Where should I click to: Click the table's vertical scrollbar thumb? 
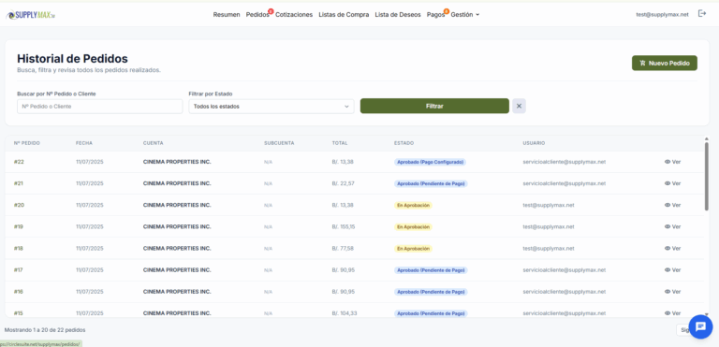707,177
